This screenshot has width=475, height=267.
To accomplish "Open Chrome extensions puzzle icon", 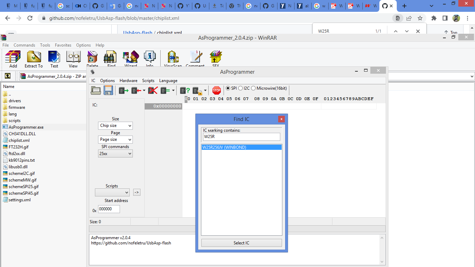I will [x=434, y=18].
